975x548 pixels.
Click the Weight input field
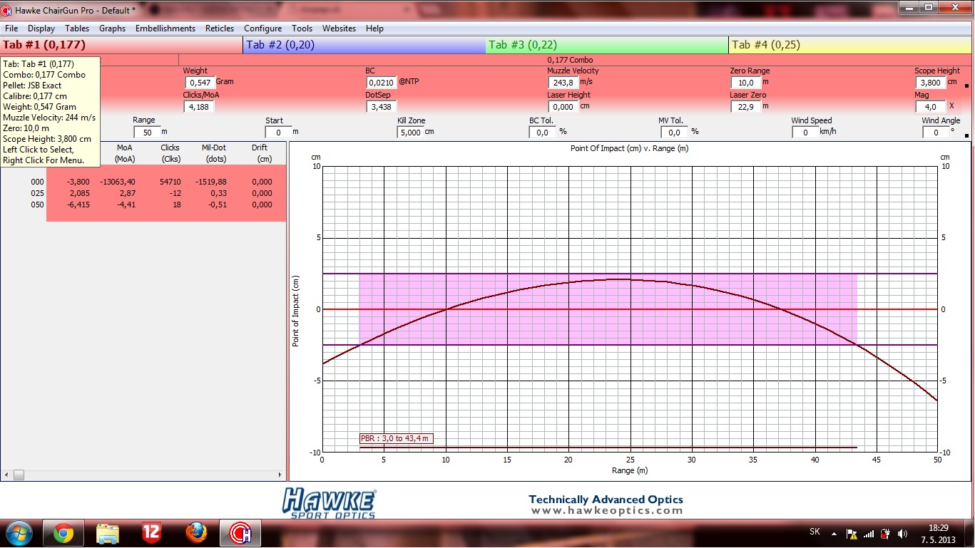click(199, 83)
